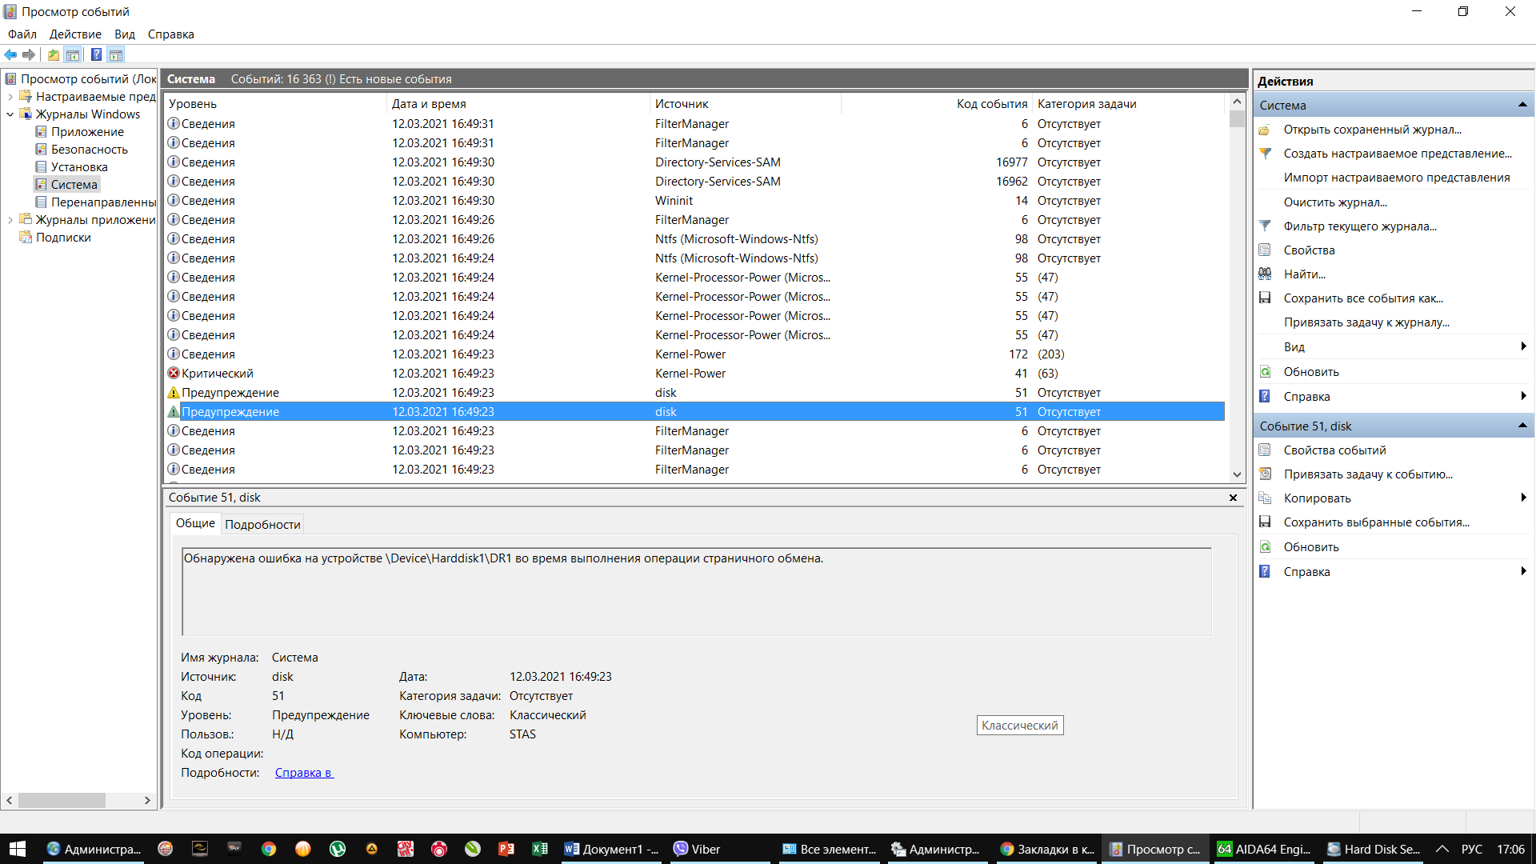
Task: Click Очистить журнал action
Action: click(1334, 202)
